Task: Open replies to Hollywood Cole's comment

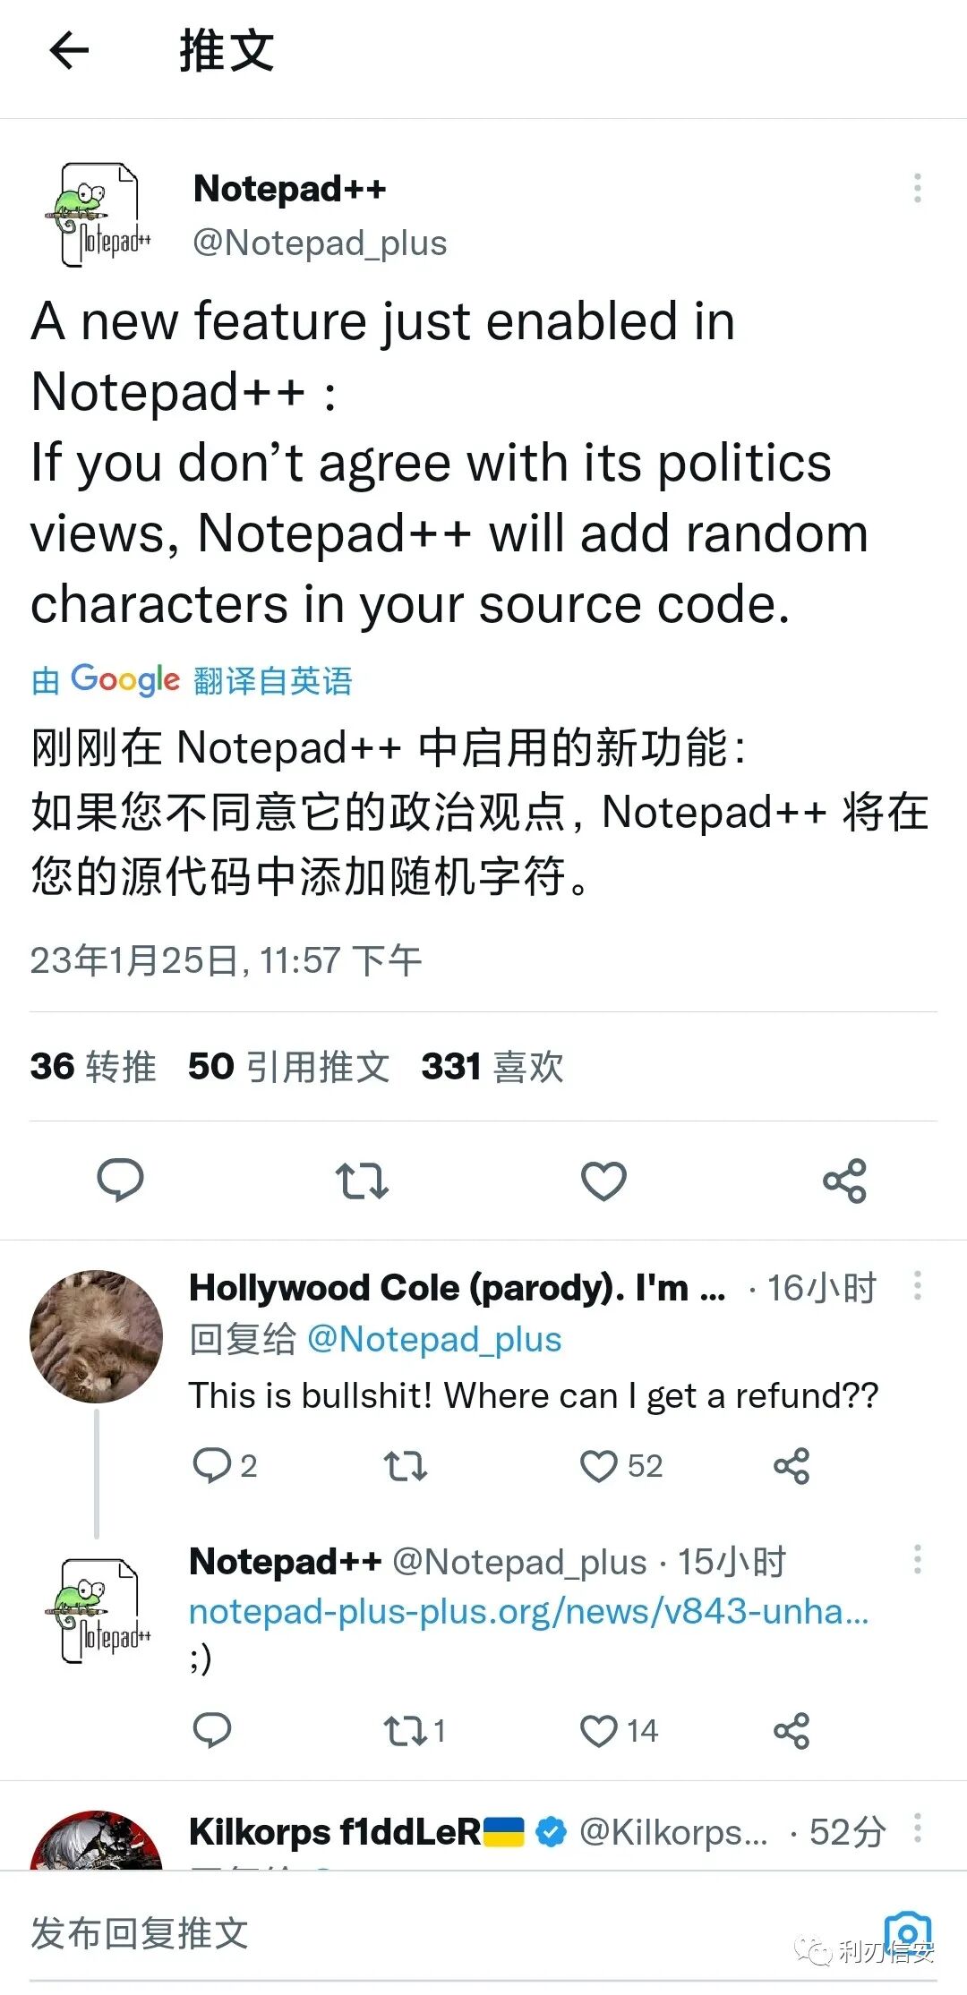Action: pos(225,1466)
